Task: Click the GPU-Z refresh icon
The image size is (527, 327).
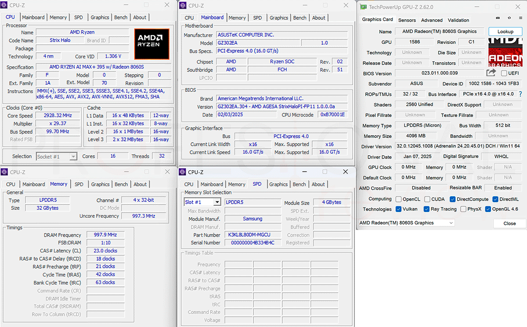Action: tap(509, 18)
